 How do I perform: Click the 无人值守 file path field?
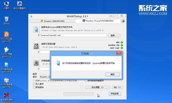(x=64, y=84)
